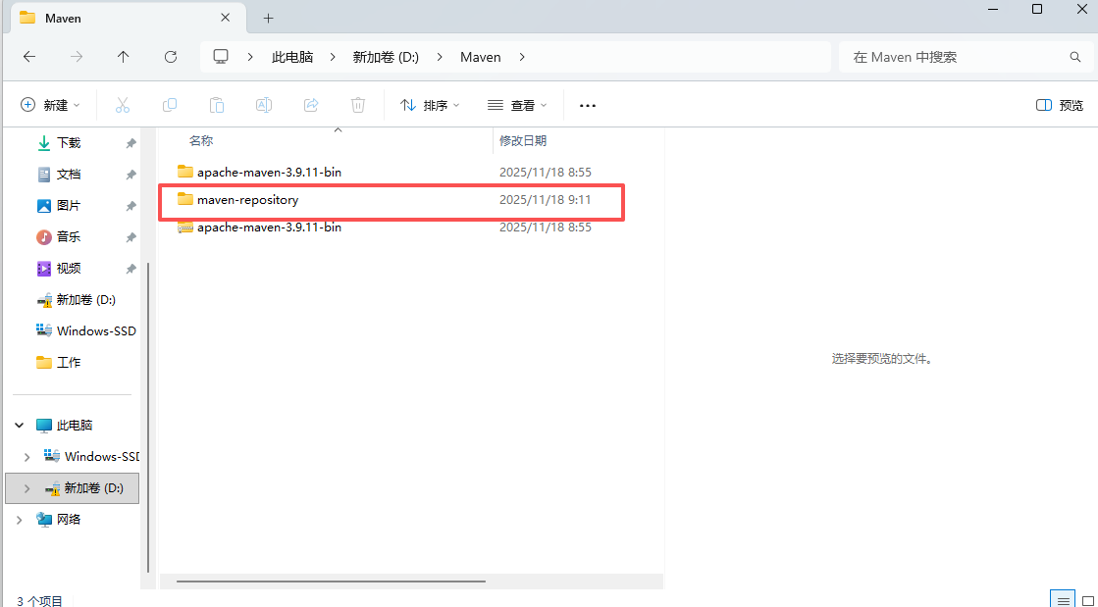Click 新加卷 (D:) in address breadcrumb
Screen dimensions: 1098x607
386,57
